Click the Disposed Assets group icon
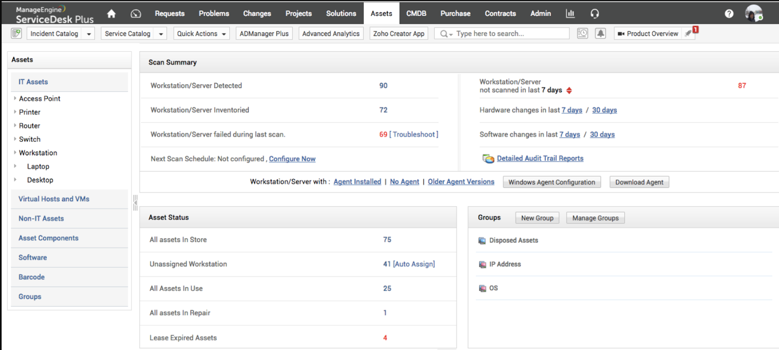Viewport: 779px width, 350px height. tap(482, 240)
